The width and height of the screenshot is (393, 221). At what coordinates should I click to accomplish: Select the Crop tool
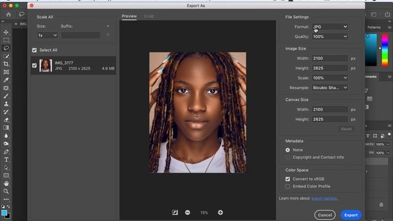tap(6, 64)
